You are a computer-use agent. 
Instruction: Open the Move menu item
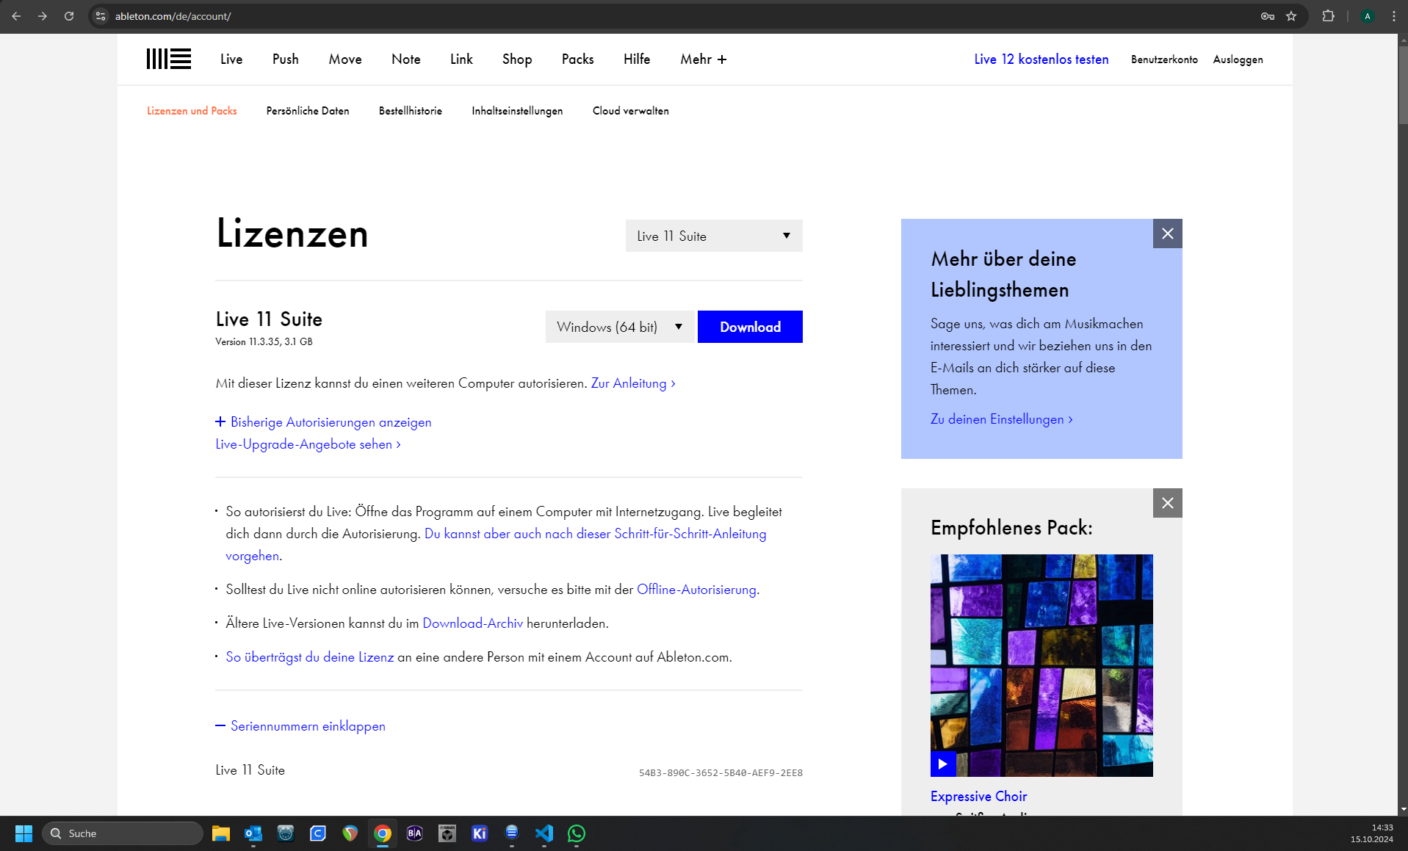pyautogui.click(x=345, y=59)
